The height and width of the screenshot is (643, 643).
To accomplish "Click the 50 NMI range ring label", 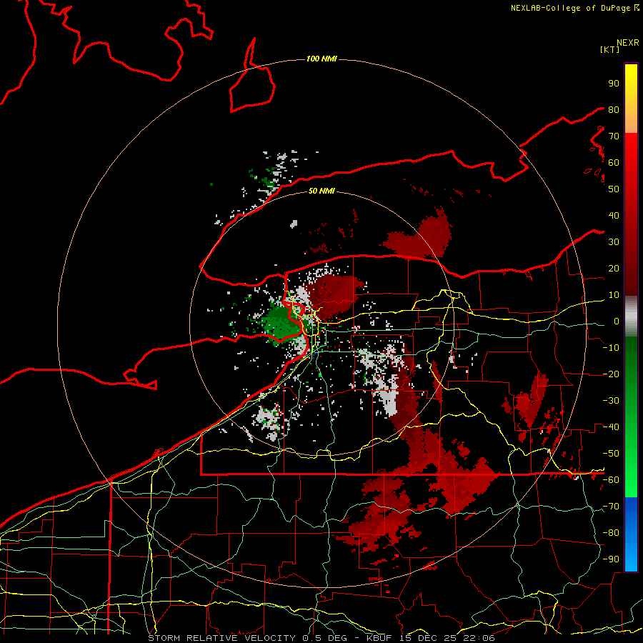I will pyautogui.click(x=321, y=191).
